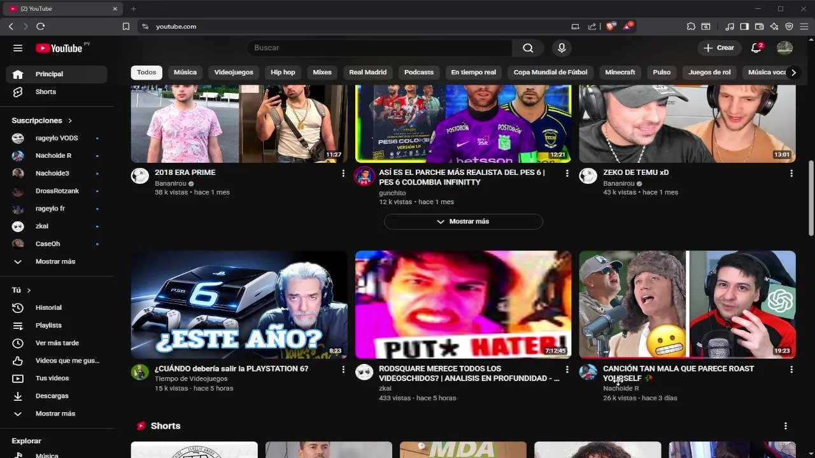Click in the Buscar search field
This screenshot has height=458, width=815.
(379, 48)
